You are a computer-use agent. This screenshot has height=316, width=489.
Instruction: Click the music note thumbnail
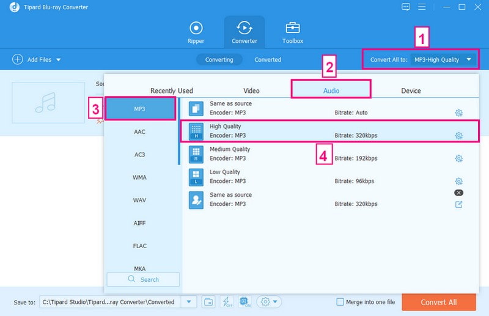tap(48, 103)
